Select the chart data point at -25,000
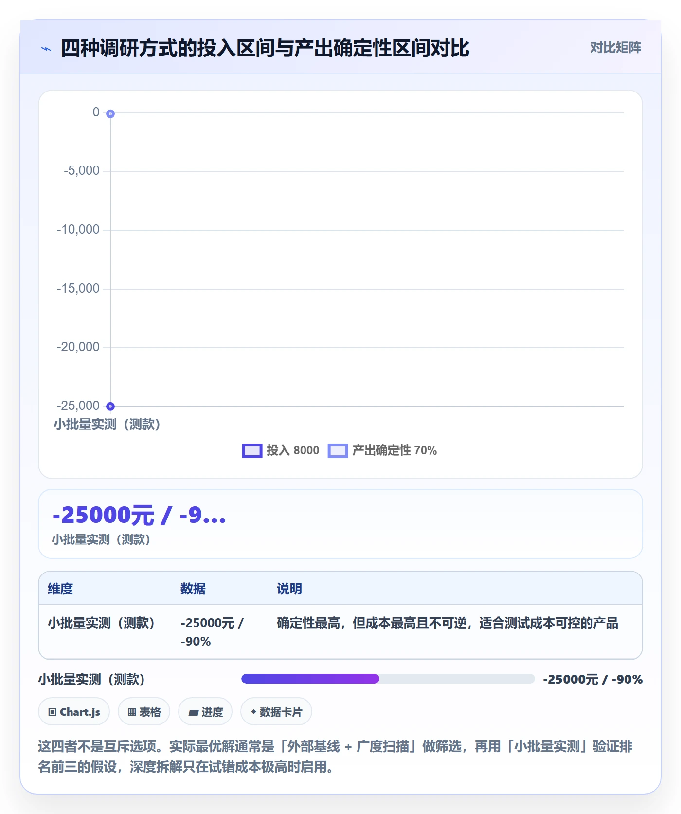This screenshot has height=814, width=681. 110,406
